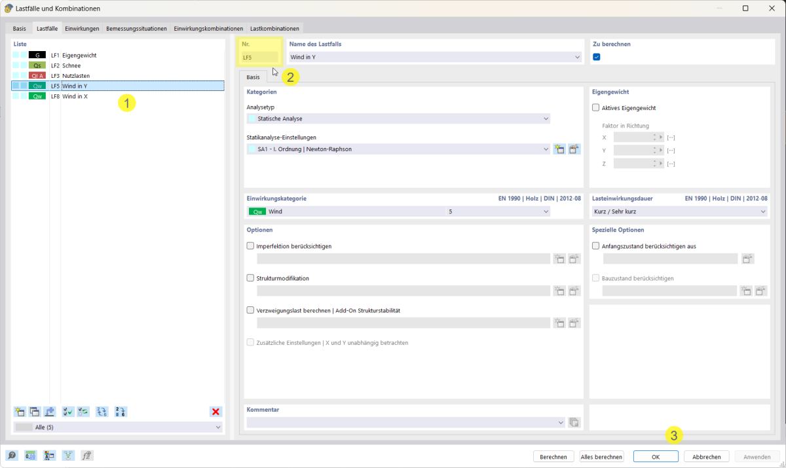
Task: Click Zusätzliche Einstellungen X und Y checkbox
Action: (x=250, y=342)
